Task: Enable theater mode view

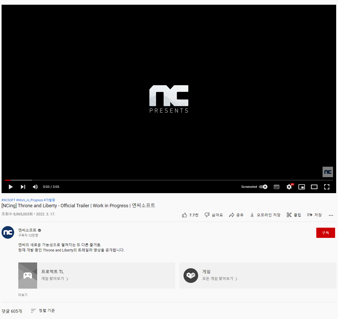Action: [x=314, y=187]
